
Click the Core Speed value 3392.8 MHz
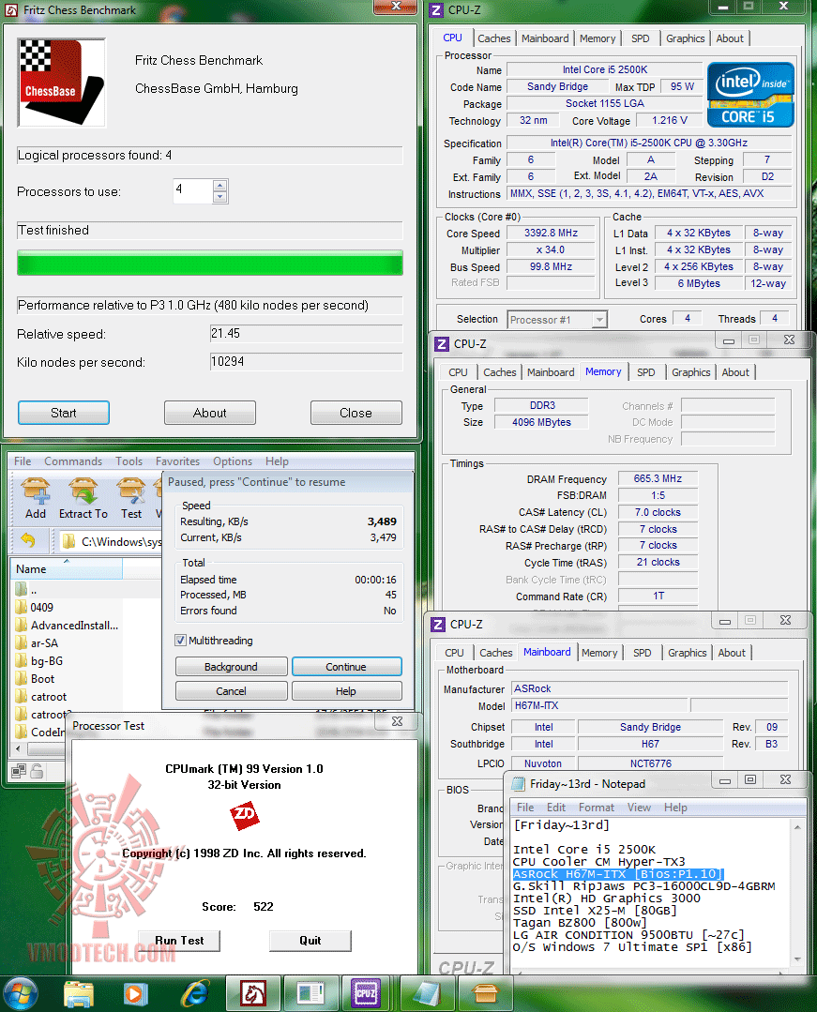tap(551, 233)
